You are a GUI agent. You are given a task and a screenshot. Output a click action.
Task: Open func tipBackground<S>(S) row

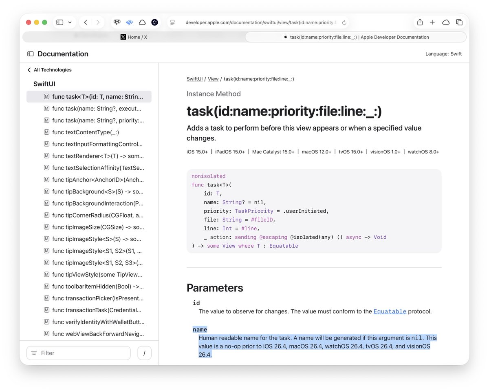tap(89, 191)
